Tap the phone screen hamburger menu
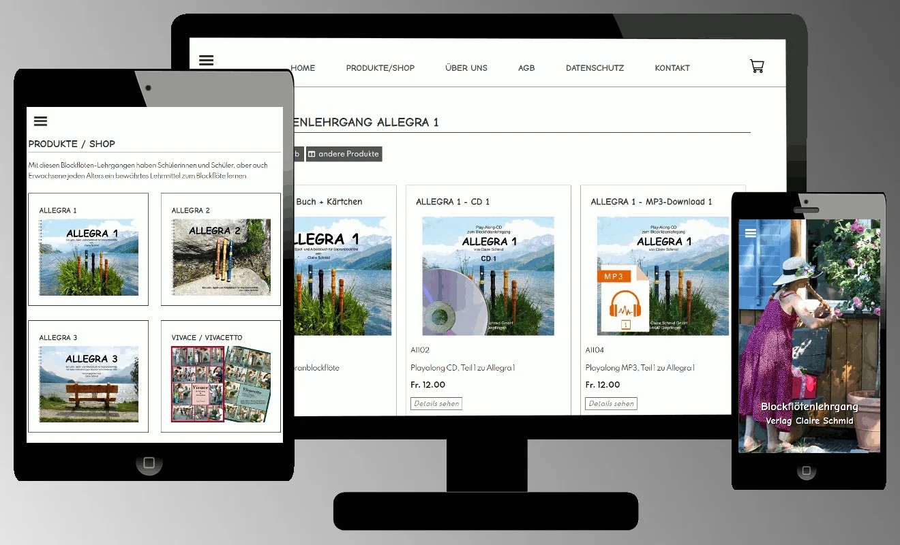900x545 pixels. tap(751, 233)
